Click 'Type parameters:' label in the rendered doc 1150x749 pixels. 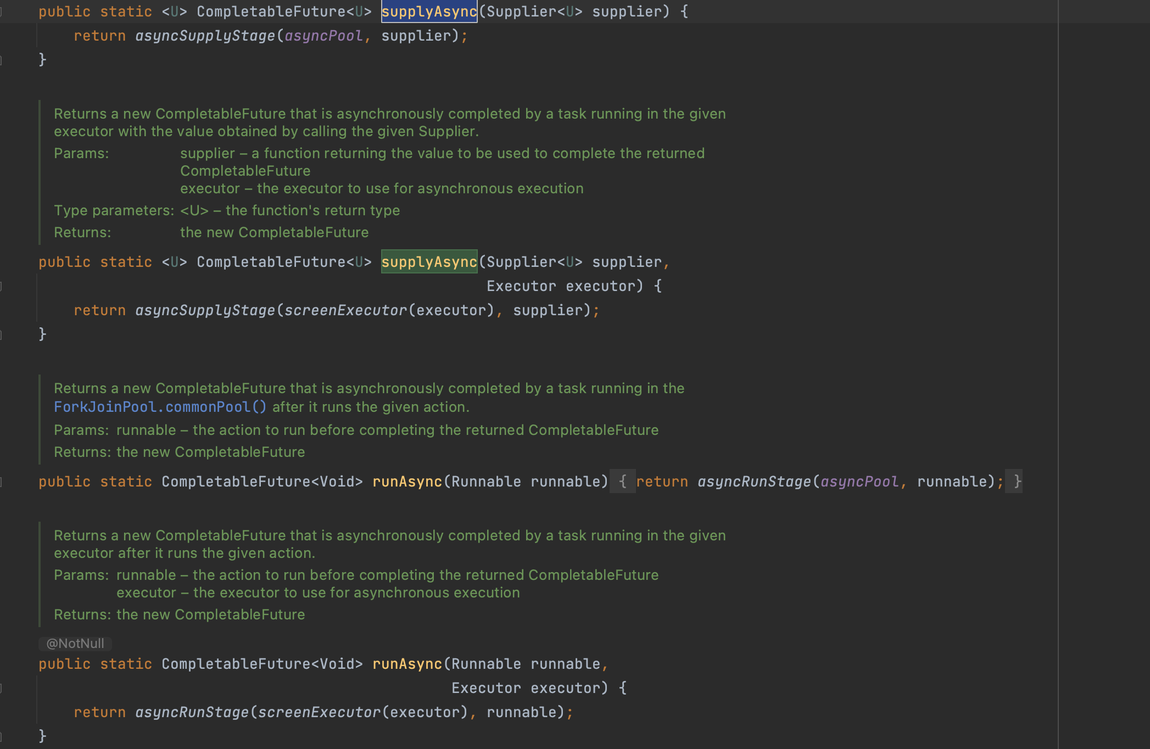click(x=114, y=210)
